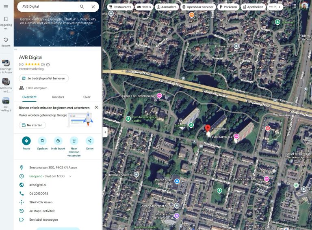Open Je Maps-activiteit
The width and height of the screenshot is (312, 230).
tap(42, 211)
